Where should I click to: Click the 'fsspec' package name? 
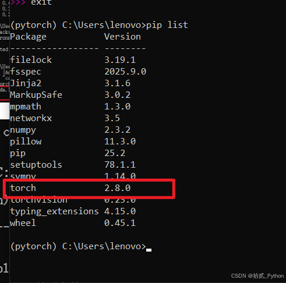(26, 72)
